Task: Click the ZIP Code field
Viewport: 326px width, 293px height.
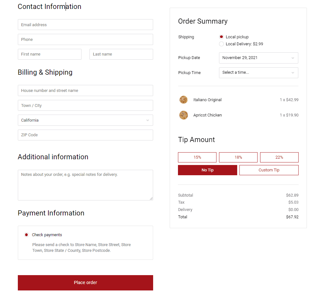Action: click(85, 135)
